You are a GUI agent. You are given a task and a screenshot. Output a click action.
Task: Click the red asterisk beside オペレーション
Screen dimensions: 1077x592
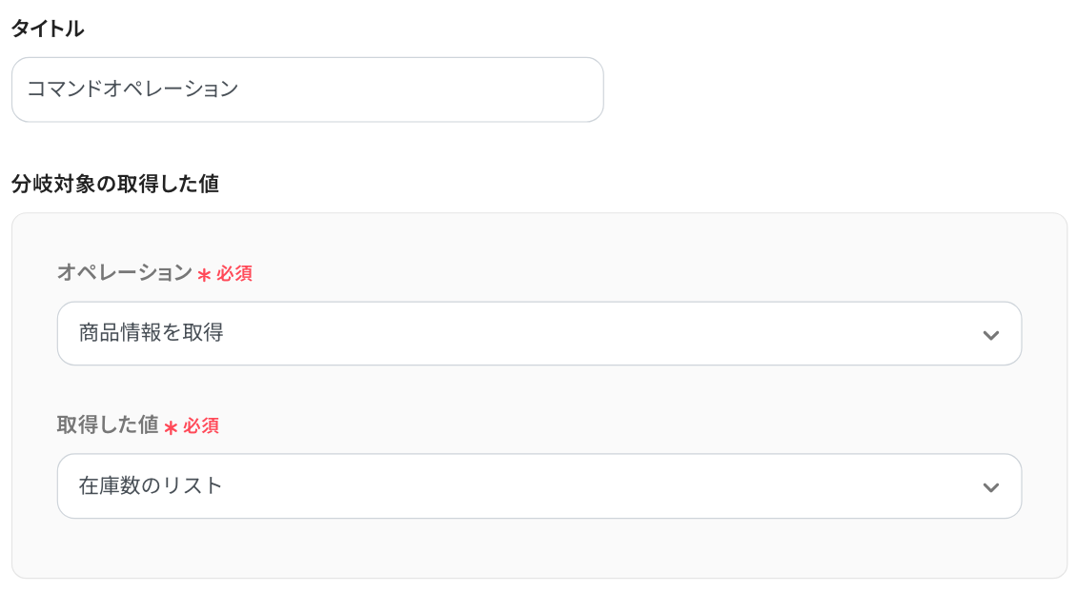(204, 275)
